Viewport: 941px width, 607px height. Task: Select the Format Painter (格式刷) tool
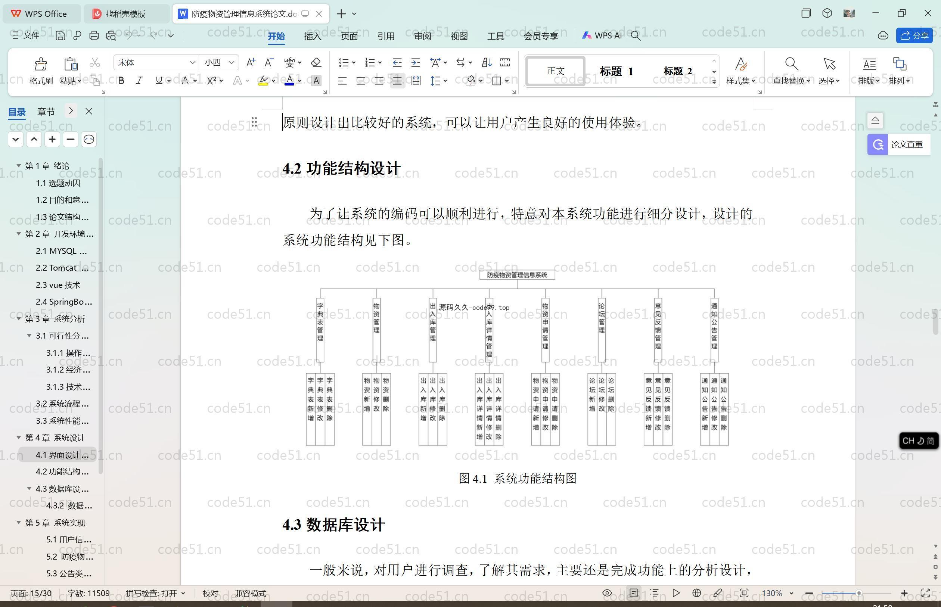tap(41, 71)
